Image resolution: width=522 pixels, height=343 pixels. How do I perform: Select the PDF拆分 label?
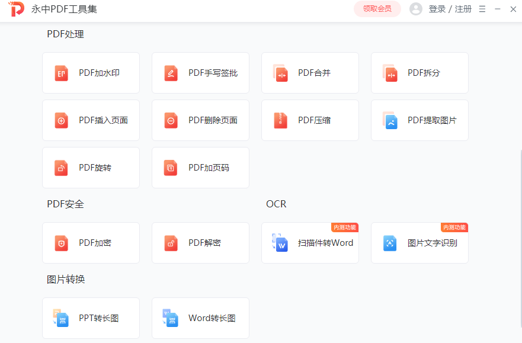tap(424, 73)
